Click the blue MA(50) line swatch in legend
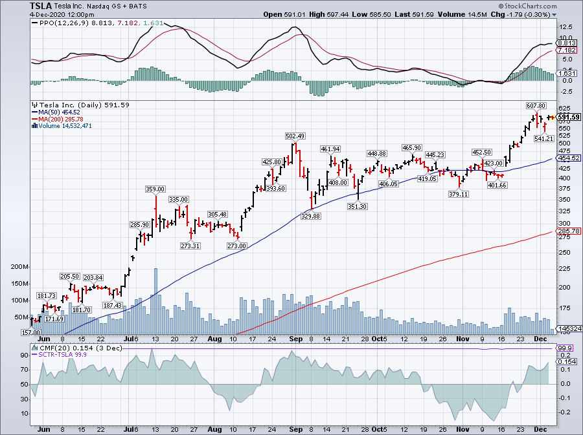This screenshot has height=435, width=583. [x=35, y=112]
